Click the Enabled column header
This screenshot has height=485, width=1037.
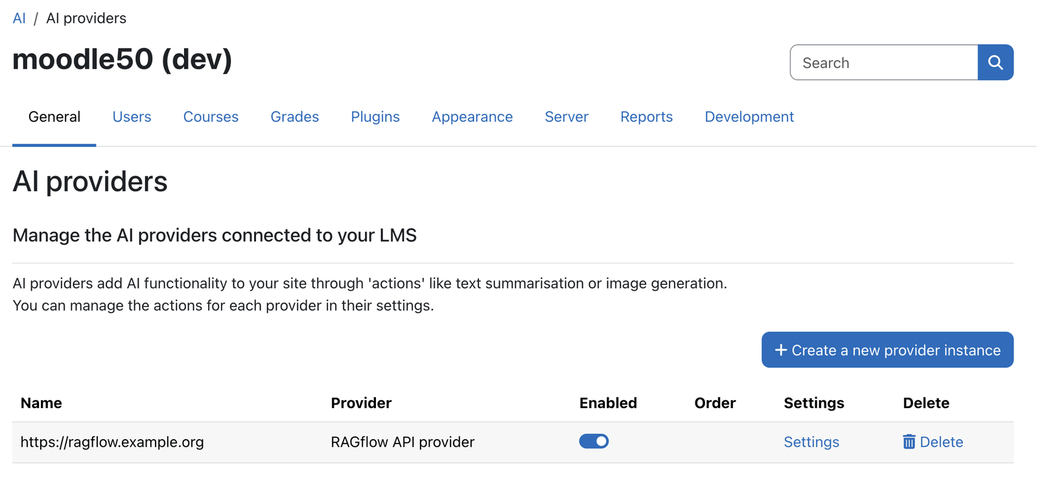coord(608,403)
